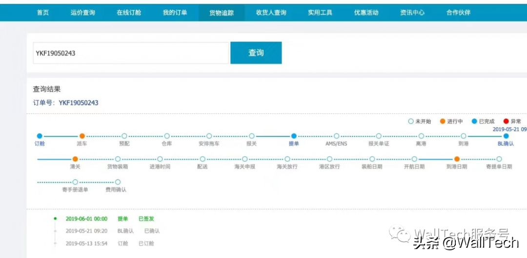Click the 已订舱 status text
The width and height of the screenshot is (527, 258).
click(x=146, y=243)
